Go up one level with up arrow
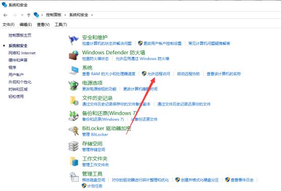281x191 pixels. click(28, 15)
